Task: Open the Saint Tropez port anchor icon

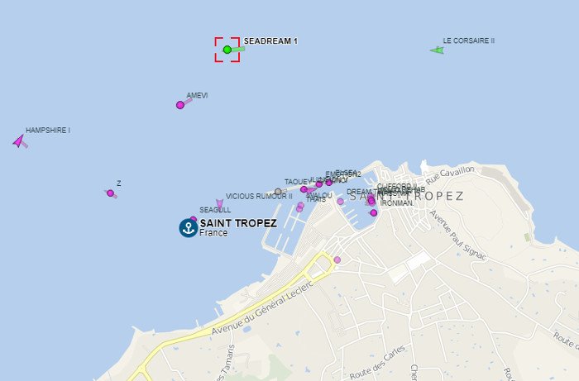Action: (x=189, y=227)
